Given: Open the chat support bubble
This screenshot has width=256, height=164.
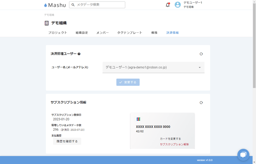Looking at the screenshot, I should (x=243, y=154).
